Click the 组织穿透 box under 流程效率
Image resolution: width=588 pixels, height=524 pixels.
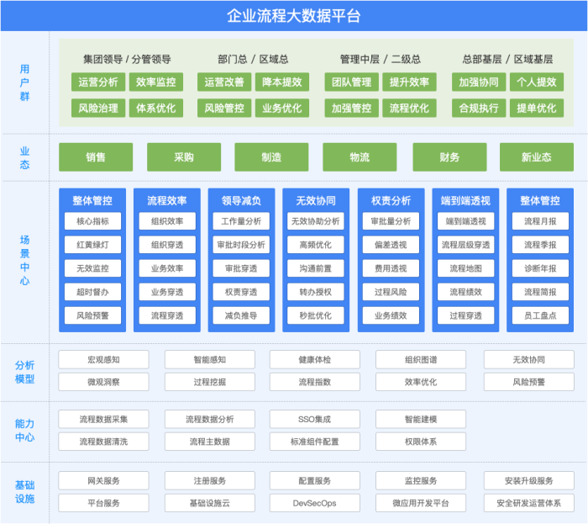coord(167,245)
